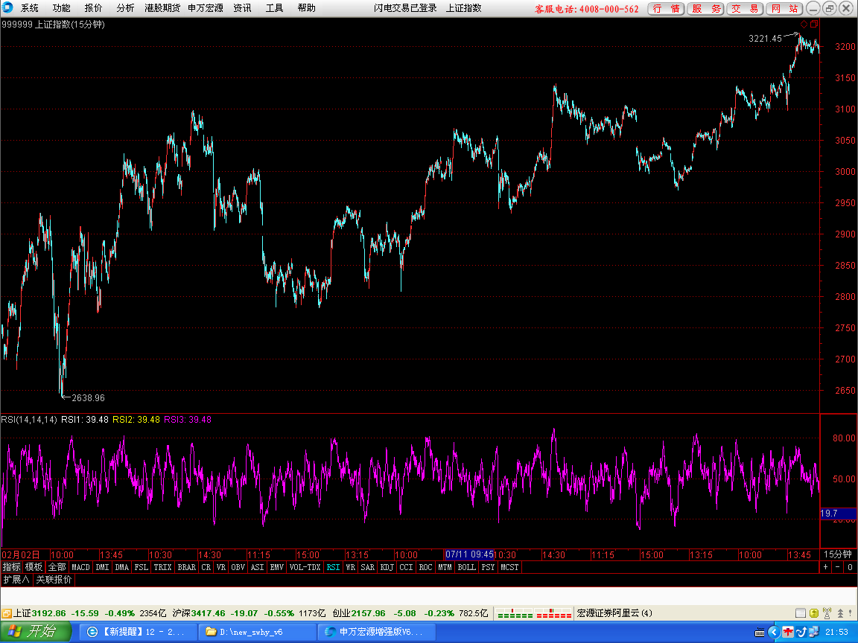The width and height of the screenshot is (858, 643).
Task: Switch indicator to MACD
Action: pos(80,567)
